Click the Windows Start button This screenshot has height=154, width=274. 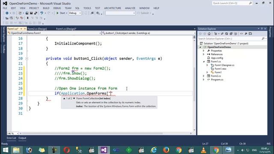tap(6, 150)
